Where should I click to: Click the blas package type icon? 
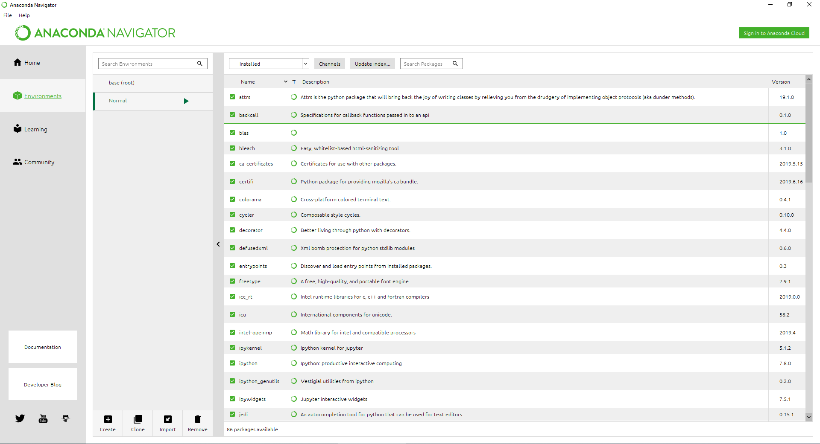pyautogui.click(x=294, y=133)
